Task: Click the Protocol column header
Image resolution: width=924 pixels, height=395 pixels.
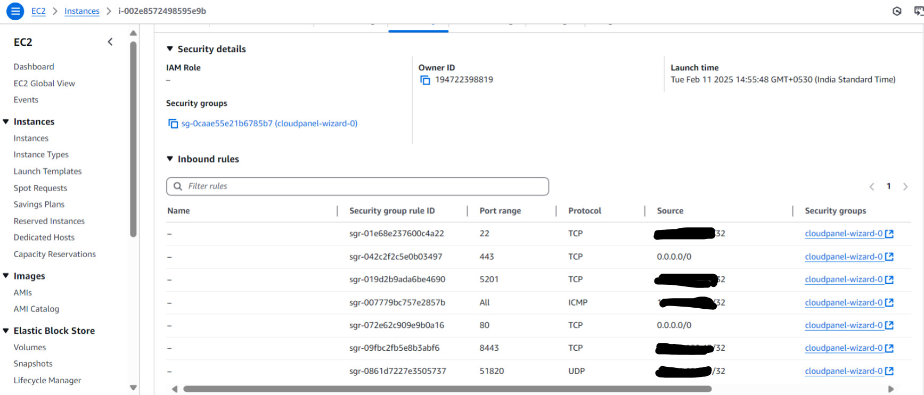Action: [585, 211]
